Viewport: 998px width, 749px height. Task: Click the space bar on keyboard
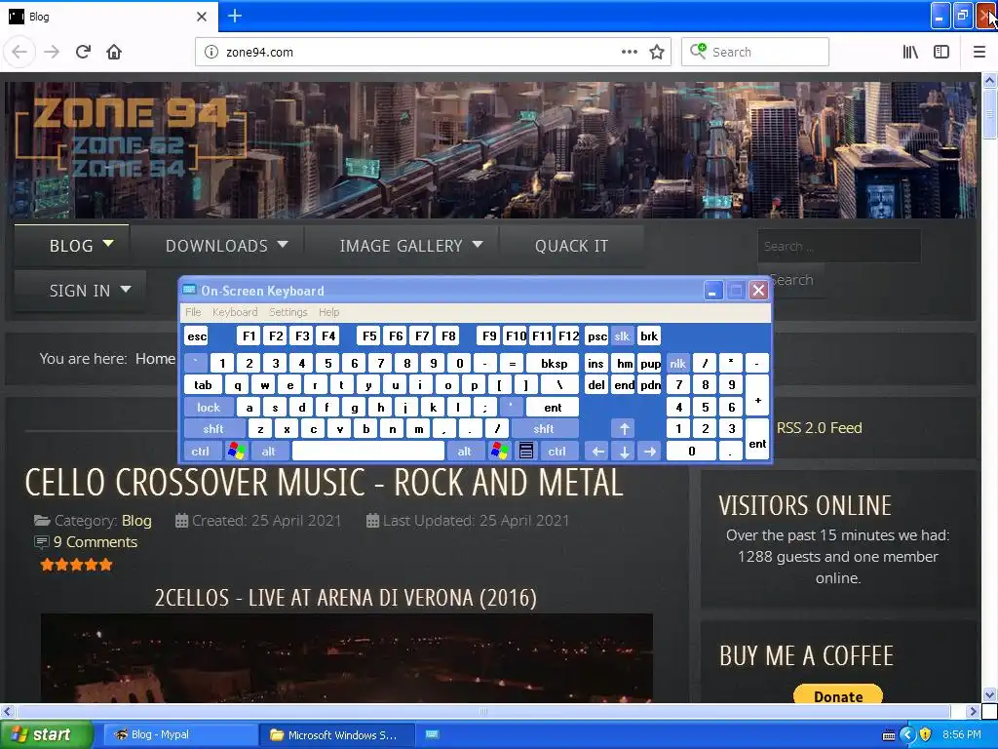coord(368,451)
